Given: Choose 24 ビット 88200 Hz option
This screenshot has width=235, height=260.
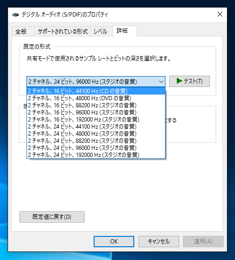Looking at the screenshot, I should pos(96,141).
